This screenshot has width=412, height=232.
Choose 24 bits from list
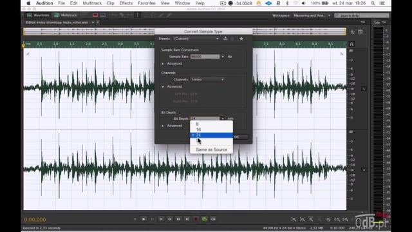point(211,135)
